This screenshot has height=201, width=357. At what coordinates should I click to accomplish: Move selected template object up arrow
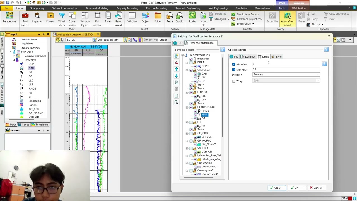point(176,69)
